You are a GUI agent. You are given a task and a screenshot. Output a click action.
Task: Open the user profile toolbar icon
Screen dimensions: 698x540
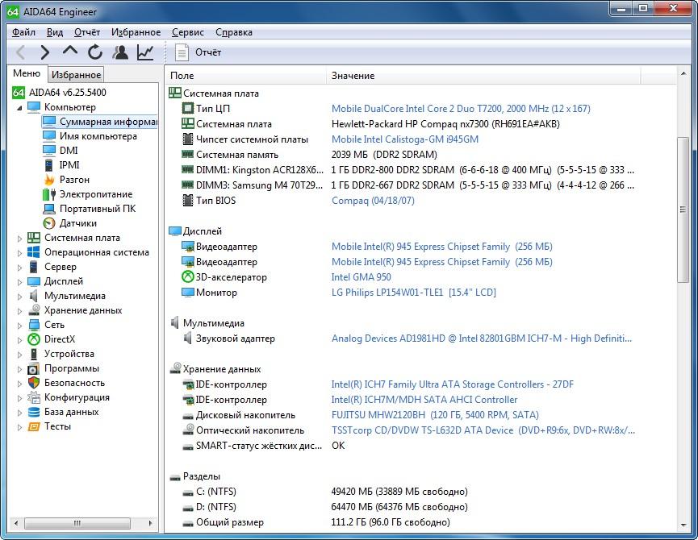click(120, 52)
